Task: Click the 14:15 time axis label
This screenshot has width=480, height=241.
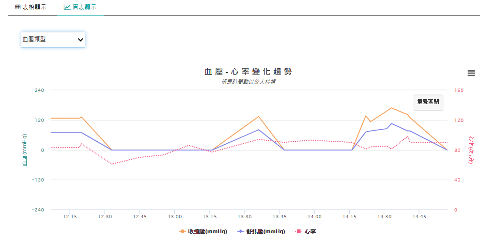Action: tap(349, 216)
